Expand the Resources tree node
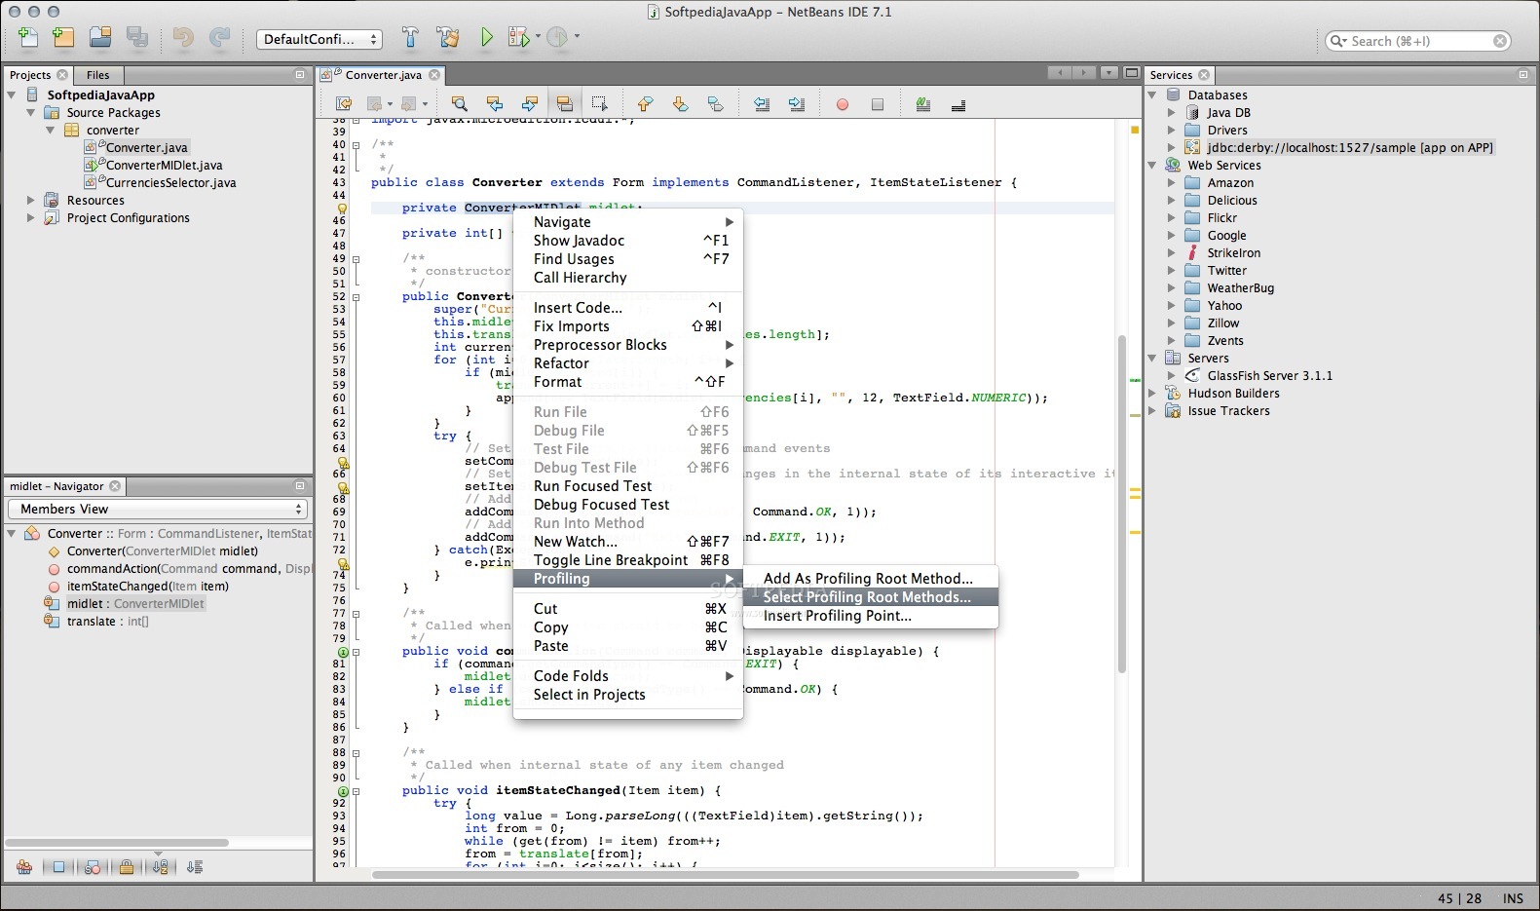The image size is (1540, 911). [31, 200]
